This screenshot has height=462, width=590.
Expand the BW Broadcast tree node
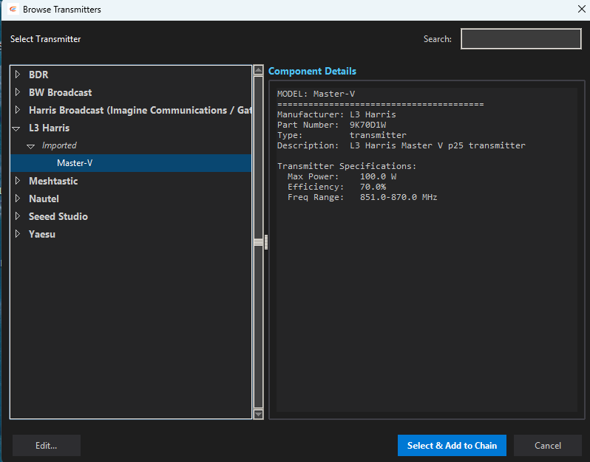(x=17, y=92)
